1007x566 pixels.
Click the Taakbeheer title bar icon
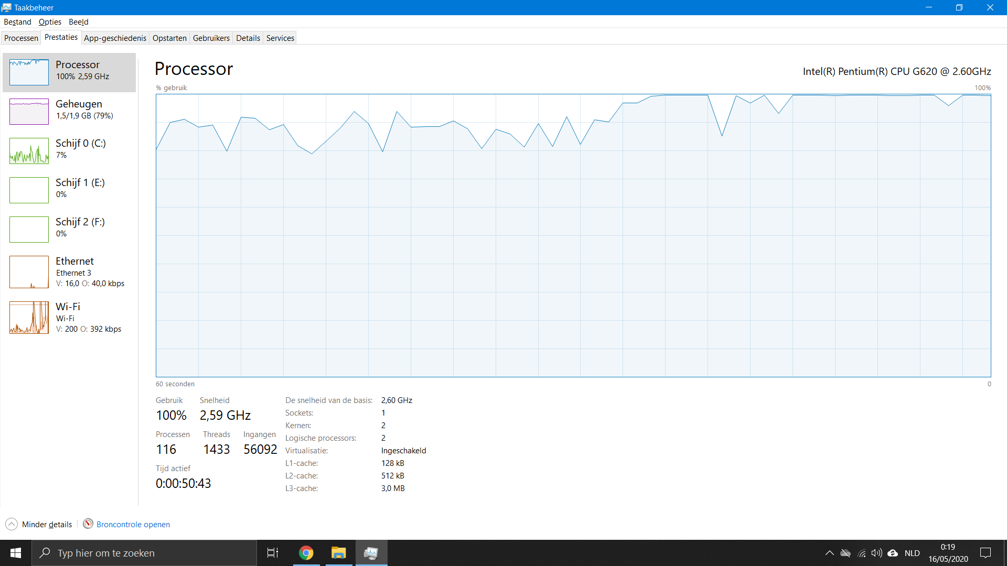[x=6, y=7]
